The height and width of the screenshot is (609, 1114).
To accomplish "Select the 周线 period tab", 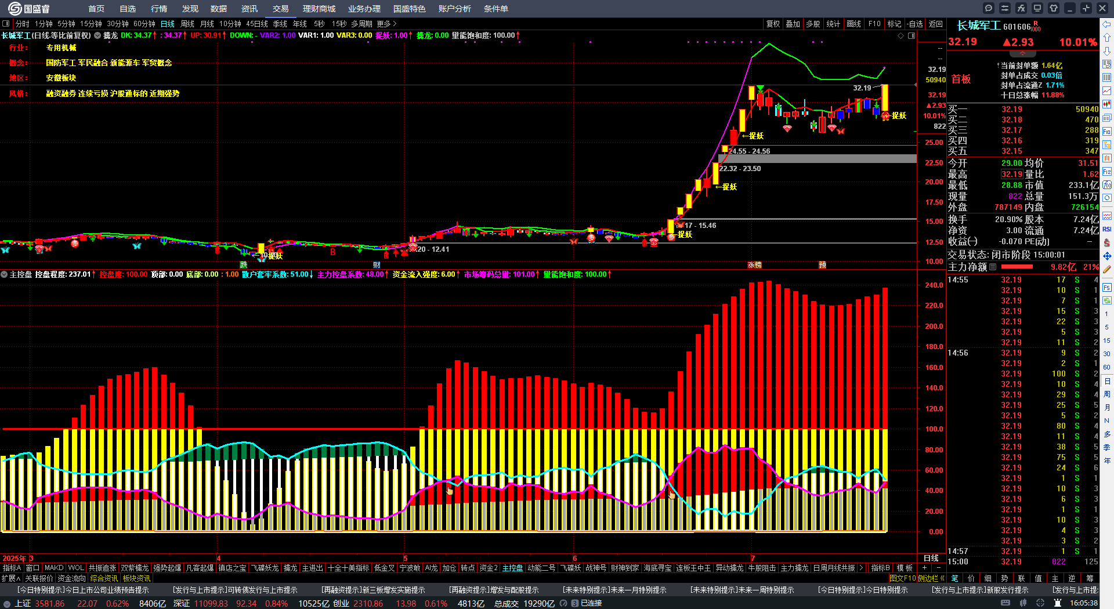I will coord(187,24).
